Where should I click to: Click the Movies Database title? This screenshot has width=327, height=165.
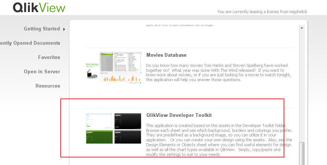tap(166, 55)
